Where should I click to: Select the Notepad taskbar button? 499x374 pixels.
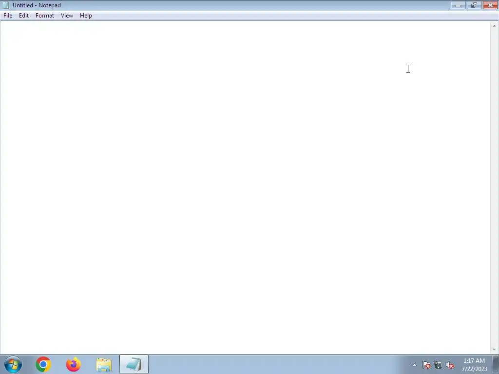pyautogui.click(x=134, y=364)
